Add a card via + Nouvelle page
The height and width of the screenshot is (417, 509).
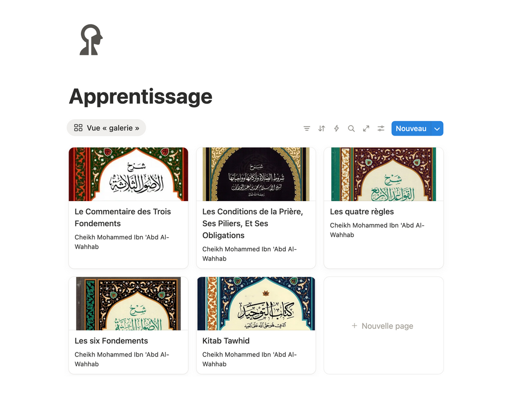(383, 326)
